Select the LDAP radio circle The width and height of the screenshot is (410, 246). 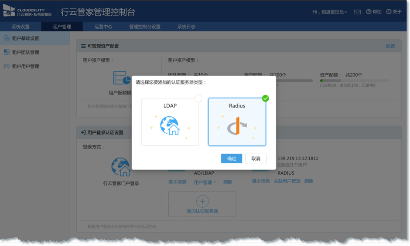[198, 98]
